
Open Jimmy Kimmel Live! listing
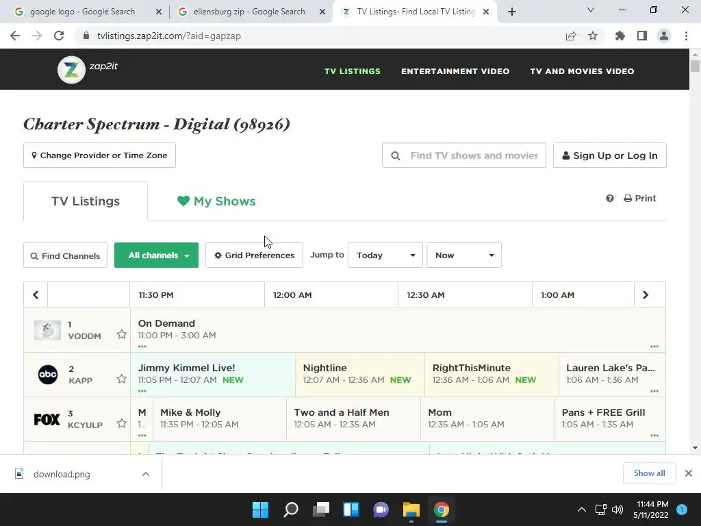pos(213,375)
